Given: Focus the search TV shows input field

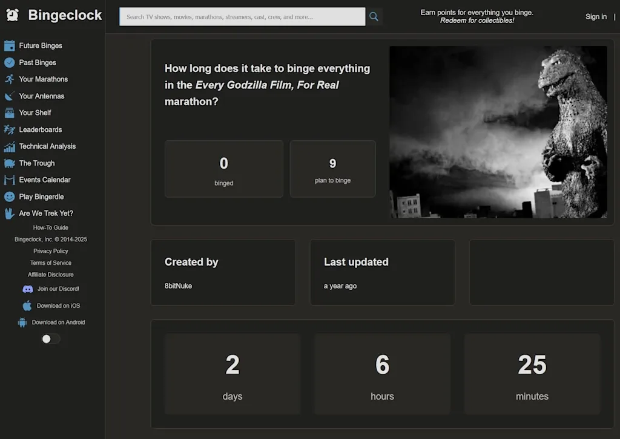Looking at the screenshot, I should [242, 16].
